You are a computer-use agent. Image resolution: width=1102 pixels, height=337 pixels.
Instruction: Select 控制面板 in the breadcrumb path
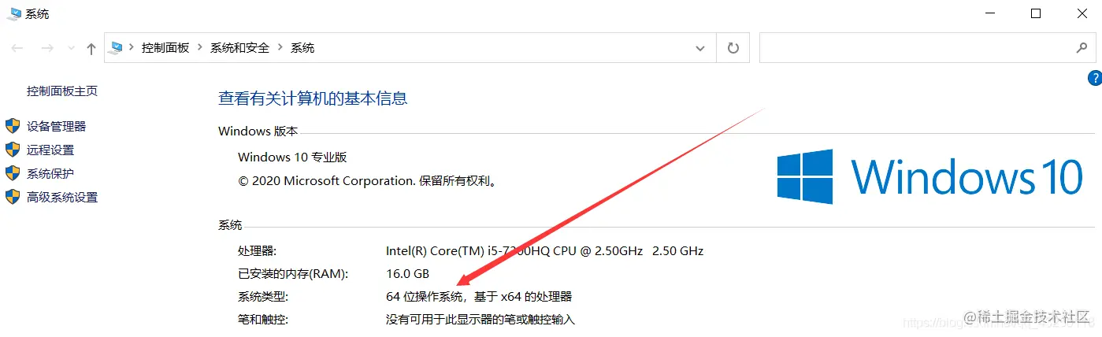pyautogui.click(x=165, y=48)
